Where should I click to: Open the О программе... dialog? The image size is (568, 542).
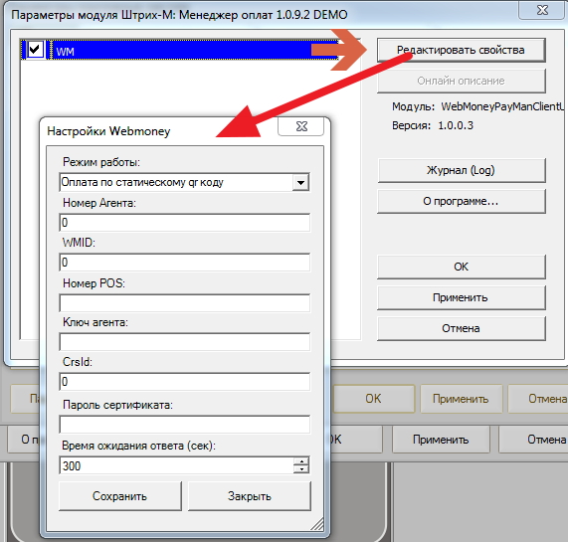pyautogui.click(x=462, y=201)
